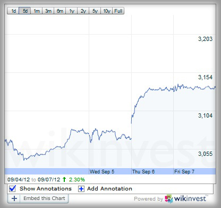This screenshot has width=221, height=208.
Task: Show the Full history range
Action: pyautogui.click(x=118, y=11)
